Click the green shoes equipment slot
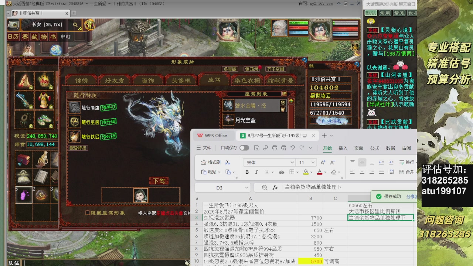The image size is (473, 266). tap(44, 120)
